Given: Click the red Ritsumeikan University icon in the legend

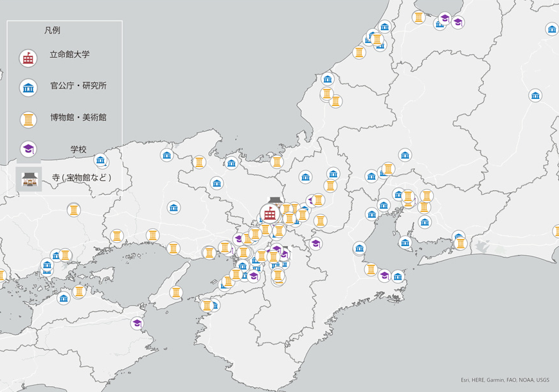Looking at the screenshot, I should 28,58.
